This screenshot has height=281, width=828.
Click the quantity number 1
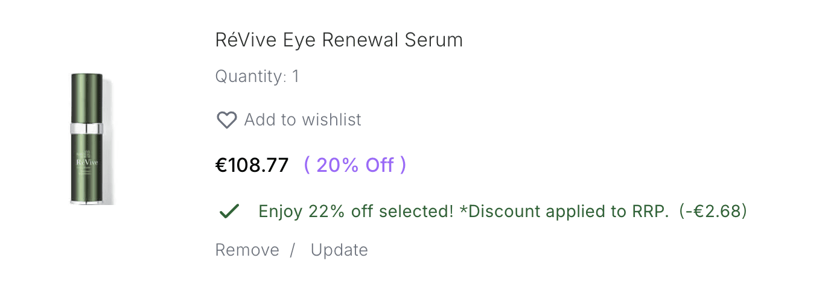point(296,77)
